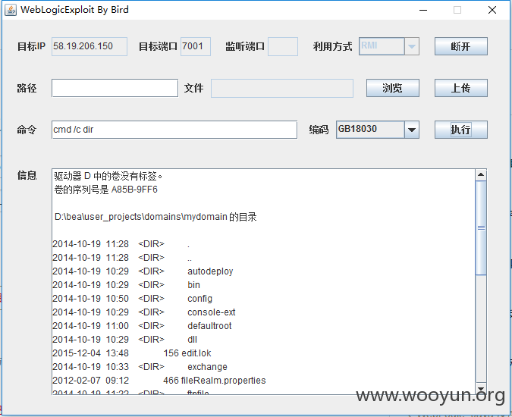Click the 驱动器 D 中的卷没有标签 line
This screenshot has width=512, height=417.
click(x=108, y=176)
